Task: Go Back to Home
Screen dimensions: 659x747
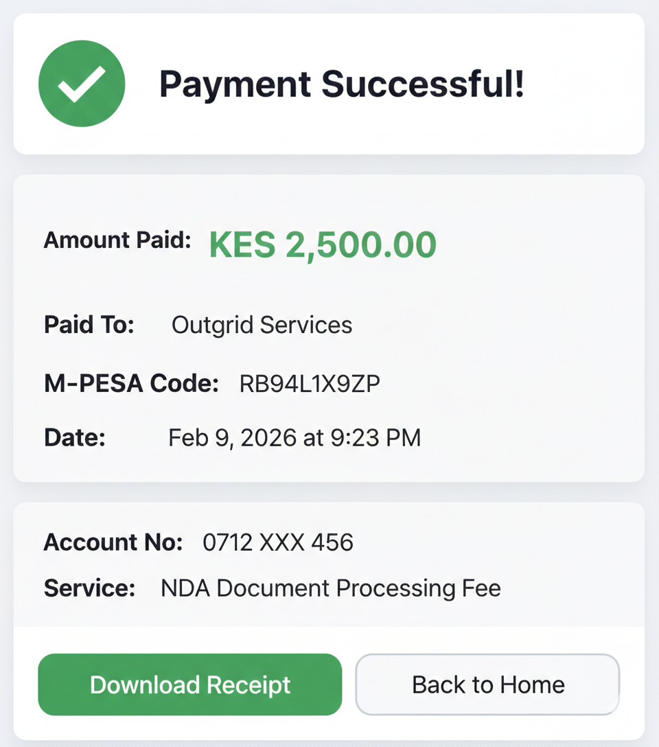Action: [487, 685]
